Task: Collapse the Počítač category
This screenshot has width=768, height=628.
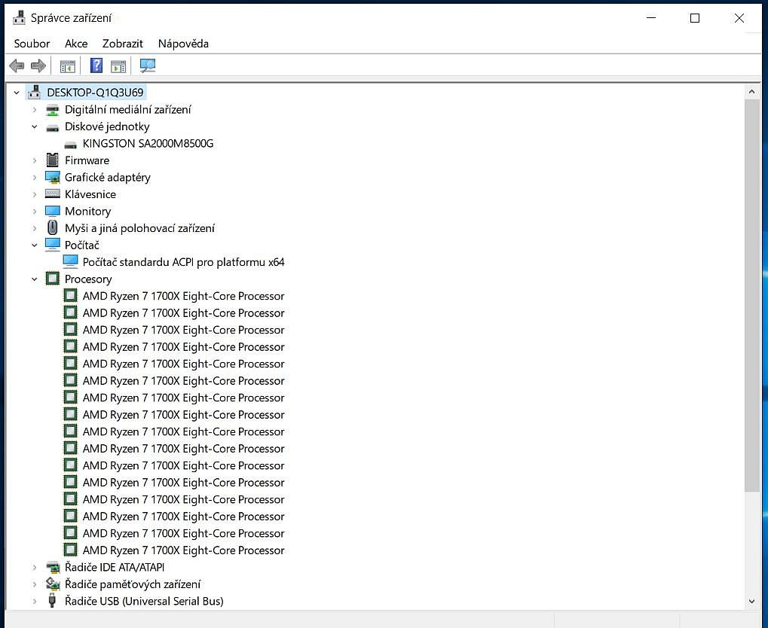Action: (34, 245)
